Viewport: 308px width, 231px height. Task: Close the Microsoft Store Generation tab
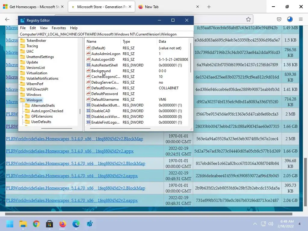[130, 7]
